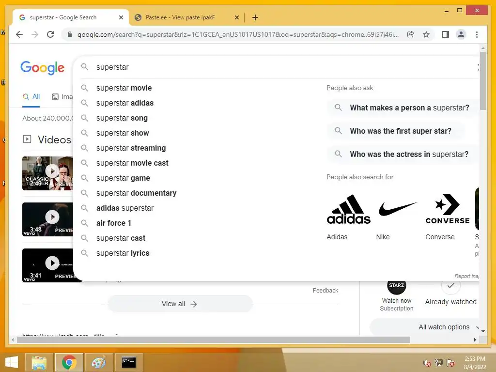Click the View all videos button
Screen dimensions: 496x372
pyautogui.click(x=180, y=304)
